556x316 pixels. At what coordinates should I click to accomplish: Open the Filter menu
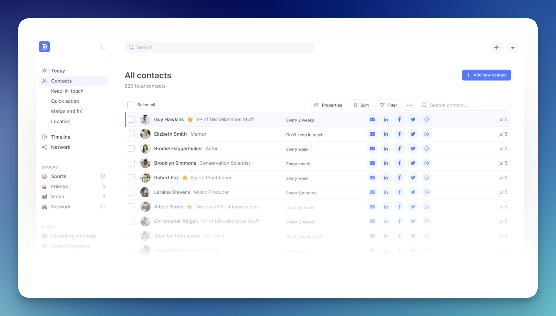(388, 105)
